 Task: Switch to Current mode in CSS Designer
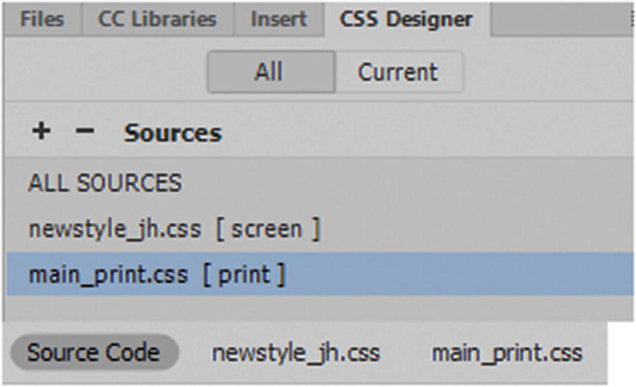(x=398, y=72)
